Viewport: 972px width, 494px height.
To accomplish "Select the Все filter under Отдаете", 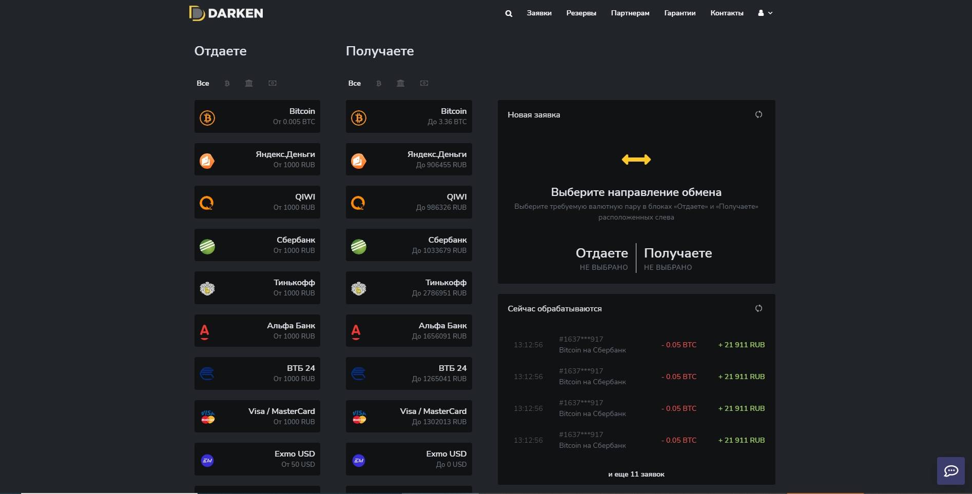I will (x=203, y=83).
